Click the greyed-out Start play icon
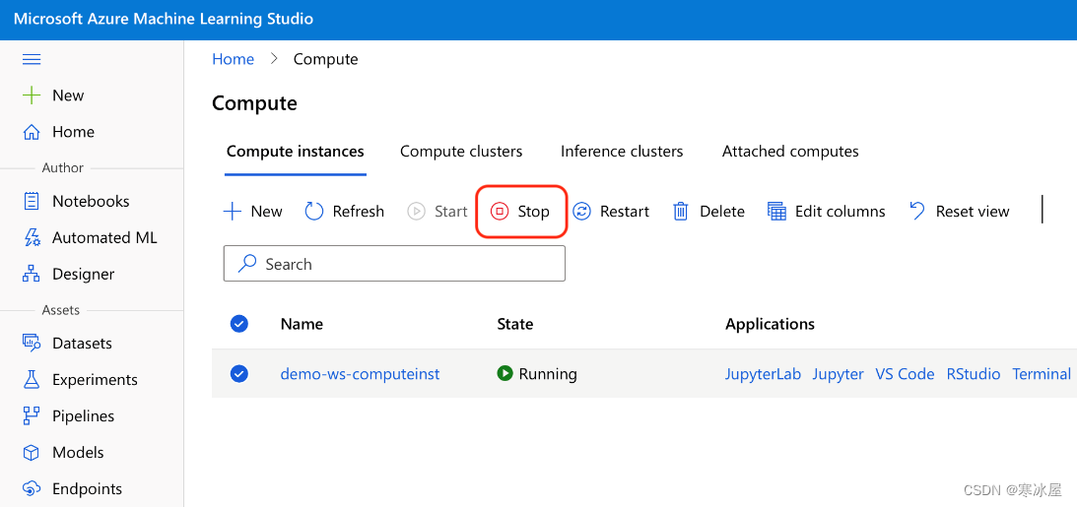Viewport: 1077px width, 507px height. coord(416,212)
